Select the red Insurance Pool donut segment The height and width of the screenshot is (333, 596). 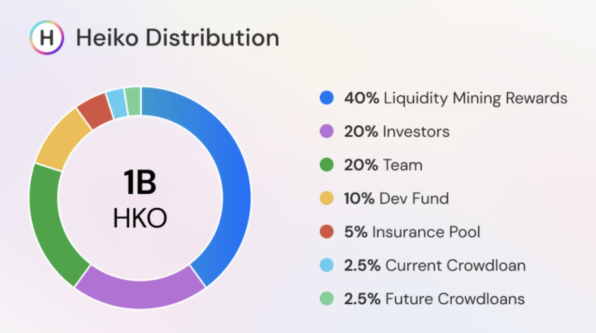click(x=94, y=111)
